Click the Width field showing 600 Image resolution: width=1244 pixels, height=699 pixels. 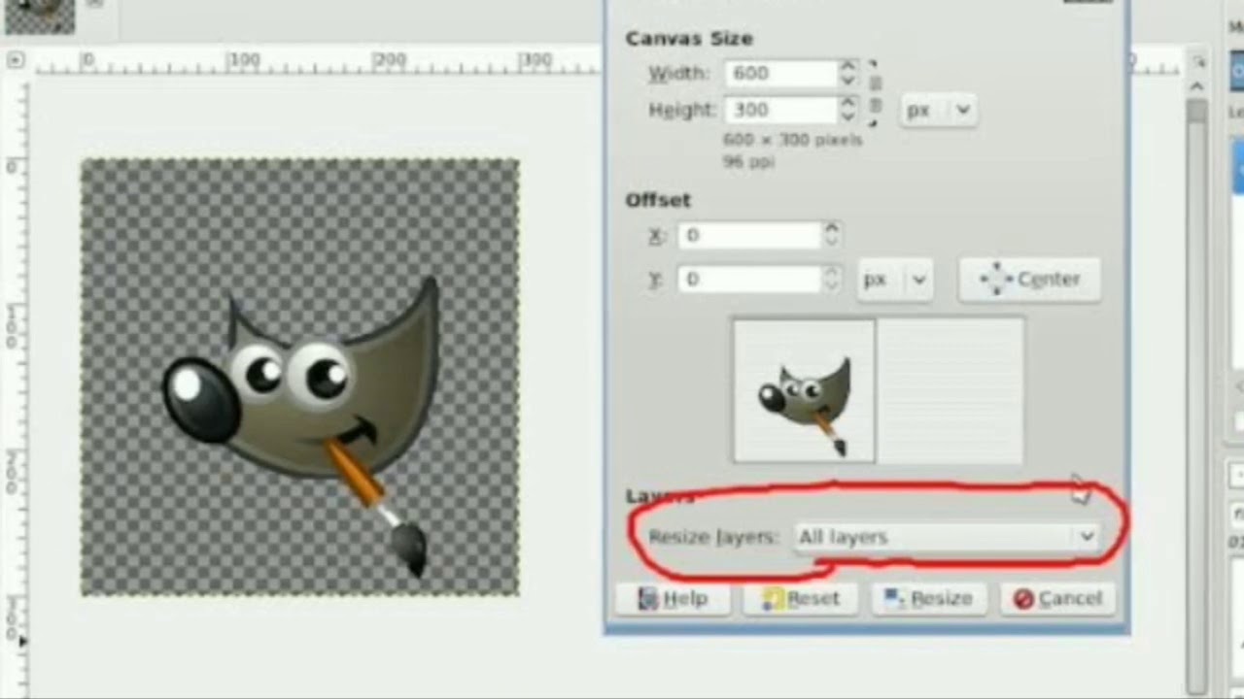tap(780, 74)
